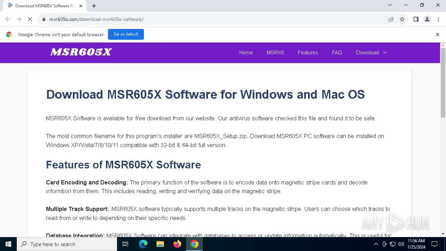Expand the Download submenu arrow
Viewport: 446px width, 251px height.
pos(385,53)
